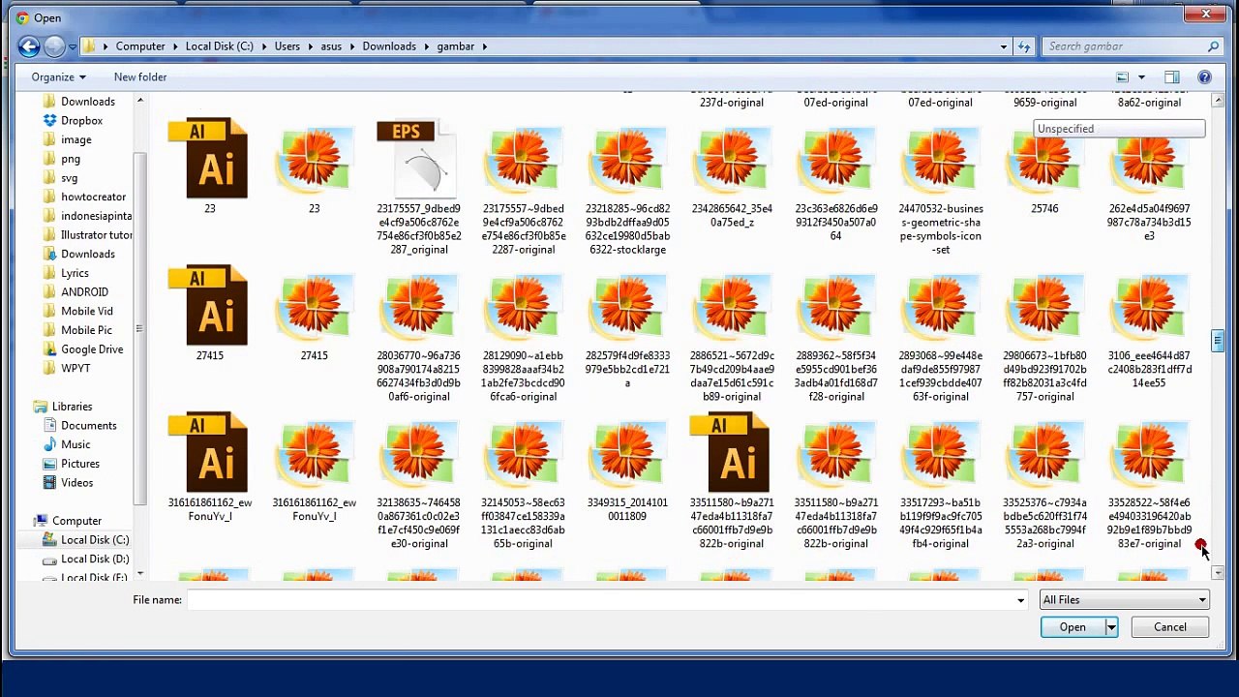Open the recent pages arrow beside Forward
Screen dimensions: 1239x697
point(72,46)
